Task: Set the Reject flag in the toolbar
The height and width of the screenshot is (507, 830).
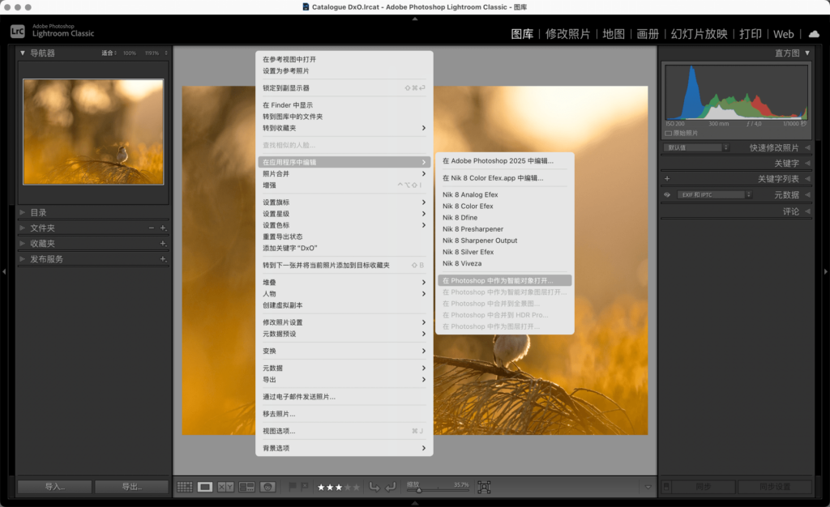Action: (x=305, y=487)
